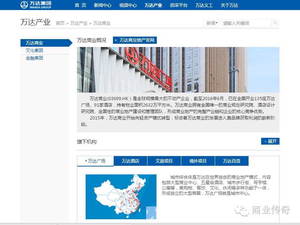This screenshot has width=300, height=225.
Task: Switch to the 境外项目 tab
Action: [x=198, y=161]
